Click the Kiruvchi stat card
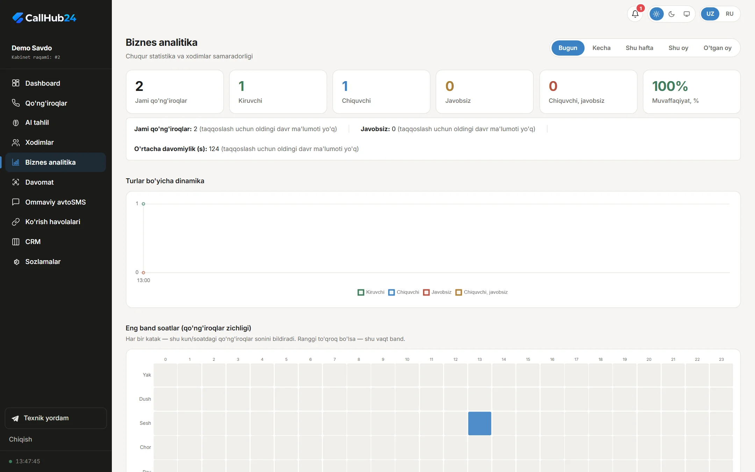The width and height of the screenshot is (755, 472). pos(278,92)
